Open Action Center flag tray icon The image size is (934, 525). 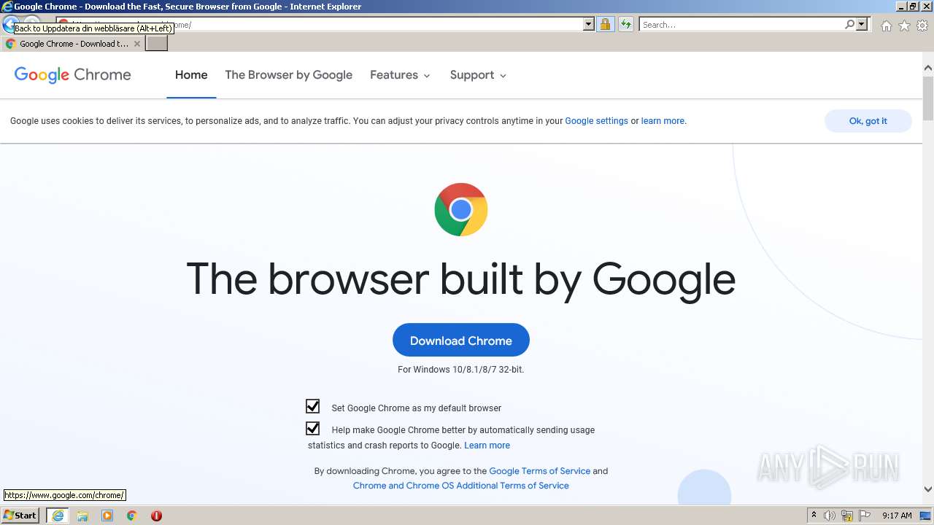(865, 516)
